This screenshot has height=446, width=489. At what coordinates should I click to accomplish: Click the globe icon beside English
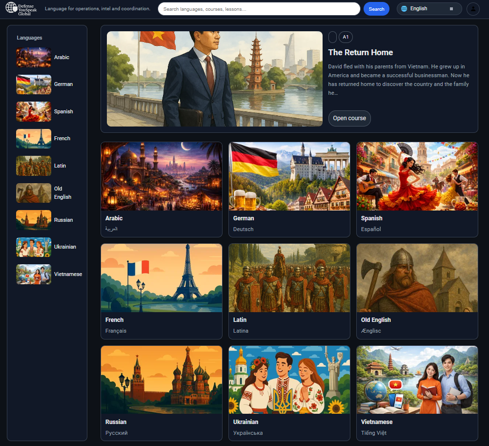click(404, 9)
